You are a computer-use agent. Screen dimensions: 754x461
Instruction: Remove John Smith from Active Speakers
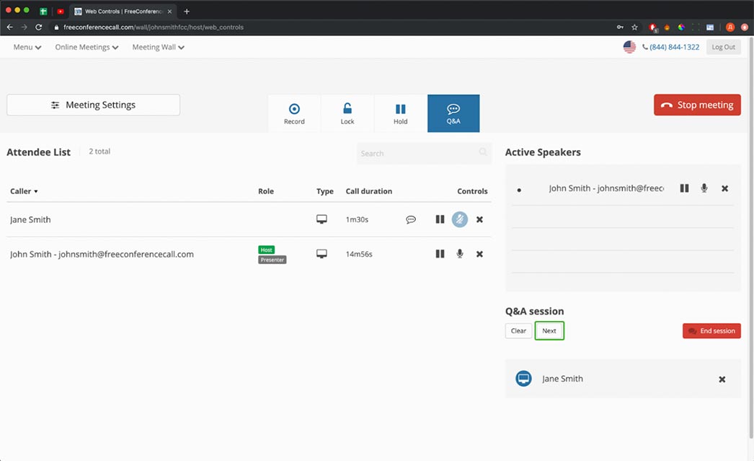[x=724, y=188]
